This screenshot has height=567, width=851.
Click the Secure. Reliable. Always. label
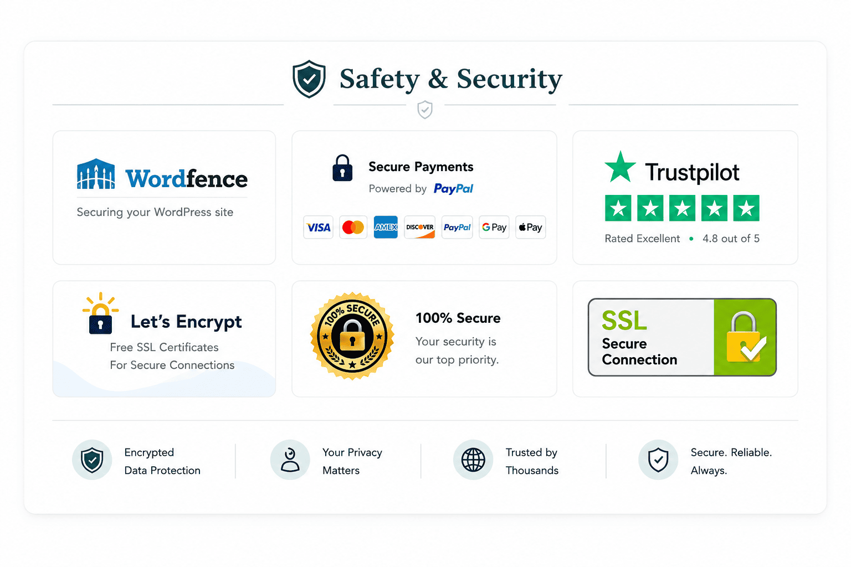click(x=731, y=461)
